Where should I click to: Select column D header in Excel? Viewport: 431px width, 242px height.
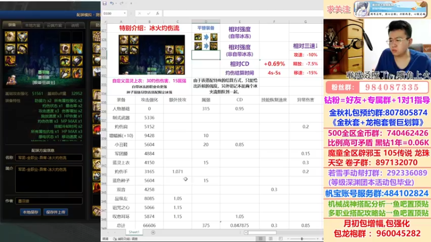pyautogui.click(x=206, y=22)
